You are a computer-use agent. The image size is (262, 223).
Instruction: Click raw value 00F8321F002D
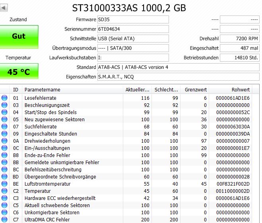coord(233,184)
